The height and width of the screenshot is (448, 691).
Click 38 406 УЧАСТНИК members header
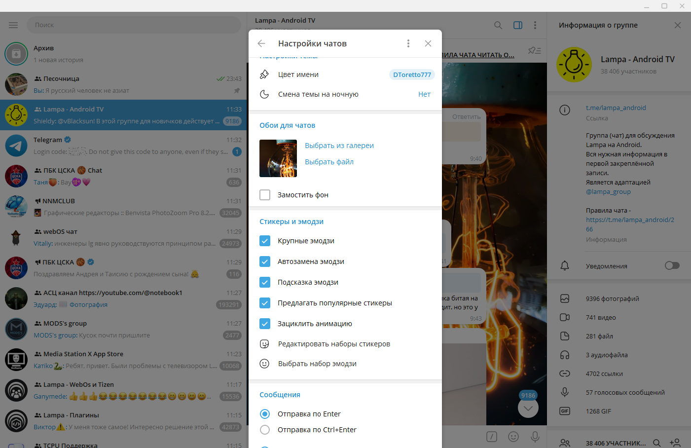pos(616,443)
